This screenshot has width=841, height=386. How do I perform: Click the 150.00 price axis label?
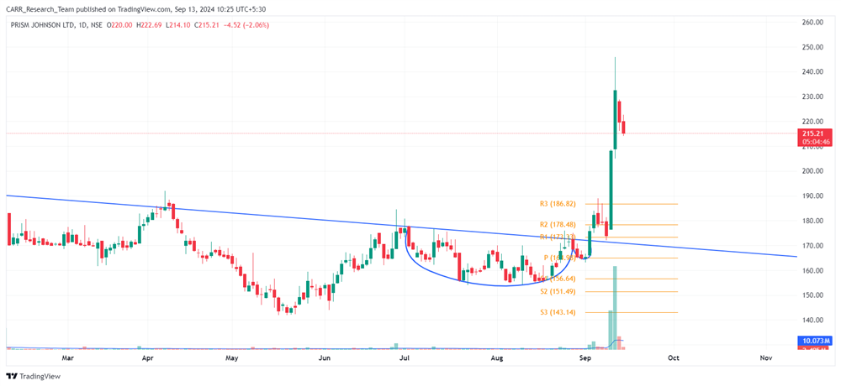(812, 295)
